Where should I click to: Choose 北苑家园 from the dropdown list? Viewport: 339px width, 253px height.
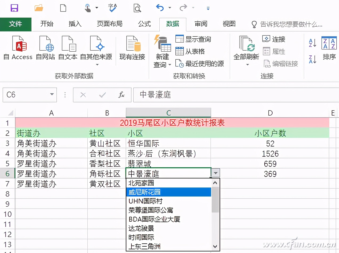tap(169, 183)
